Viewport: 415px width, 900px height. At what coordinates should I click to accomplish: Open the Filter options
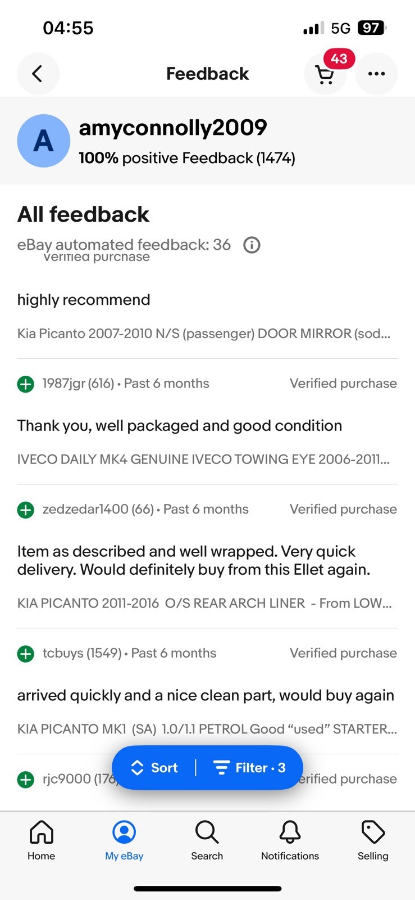tap(249, 768)
